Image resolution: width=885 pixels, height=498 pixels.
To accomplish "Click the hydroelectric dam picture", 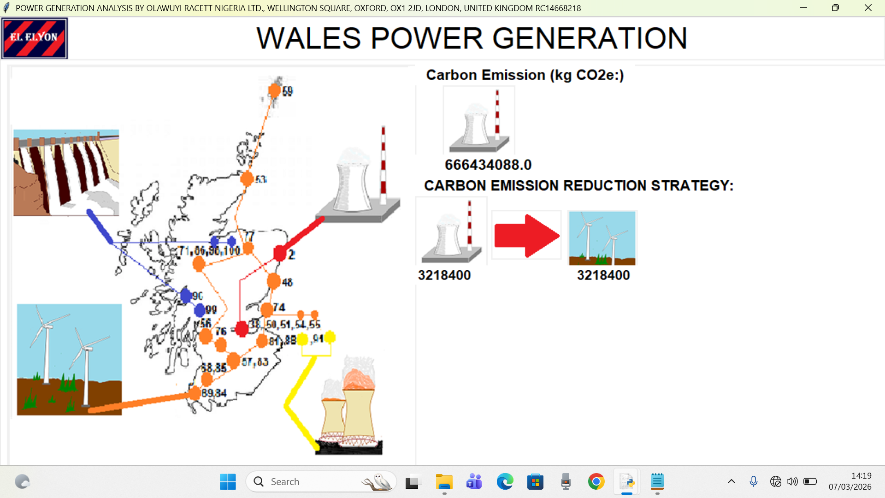I will (66, 173).
